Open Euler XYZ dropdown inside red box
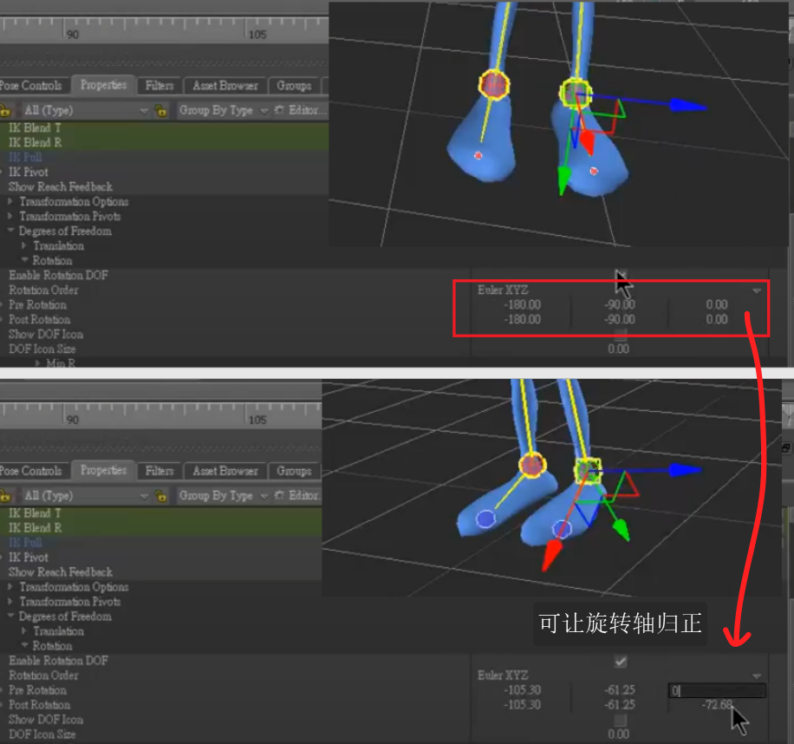The width and height of the screenshot is (794, 744). click(x=757, y=290)
